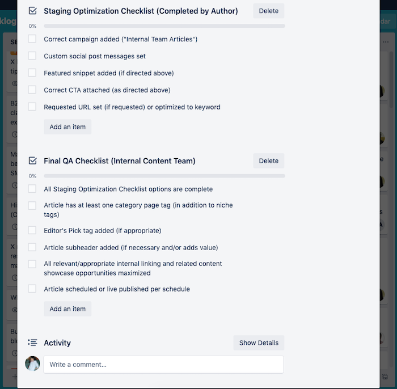Check 'Custom social post messages set'

32,56
